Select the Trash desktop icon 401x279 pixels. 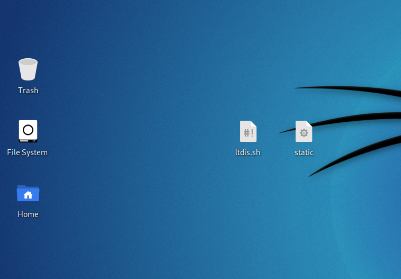(x=28, y=69)
